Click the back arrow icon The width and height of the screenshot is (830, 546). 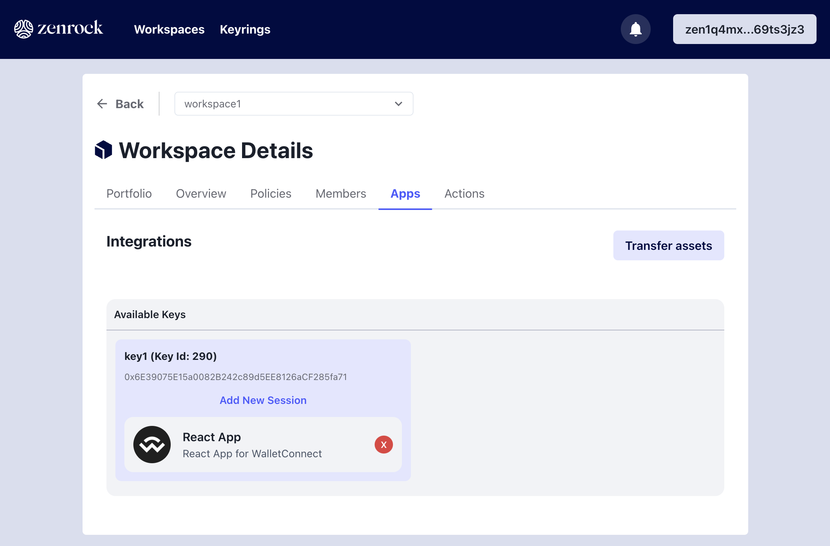[102, 104]
